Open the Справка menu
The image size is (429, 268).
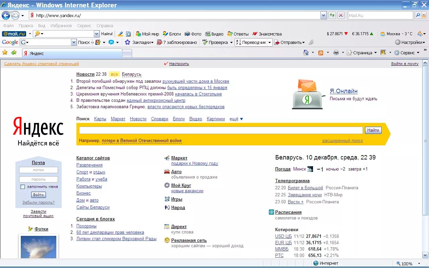tap(105, 25)
